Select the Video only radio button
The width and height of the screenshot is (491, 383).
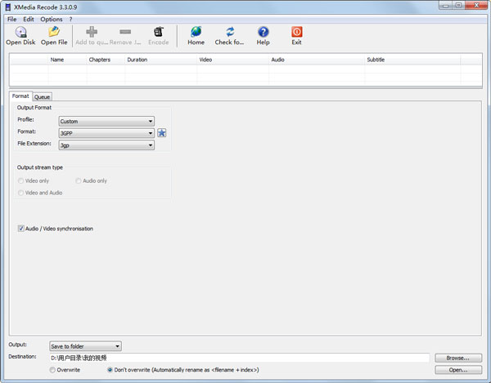[x=20, y=180]
